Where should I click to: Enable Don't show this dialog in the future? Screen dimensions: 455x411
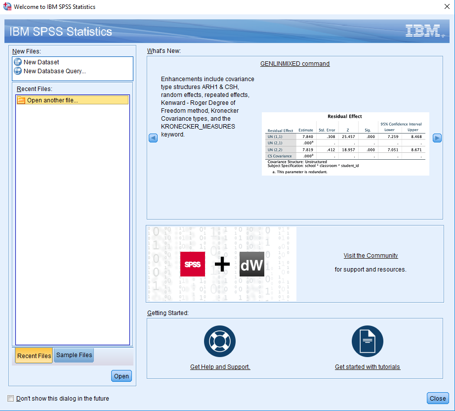coord(11,398)
